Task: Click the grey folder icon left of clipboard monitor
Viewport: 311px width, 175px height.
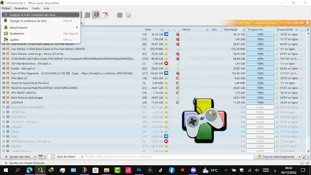Action: pyautogui.click(x=87, y=15)
